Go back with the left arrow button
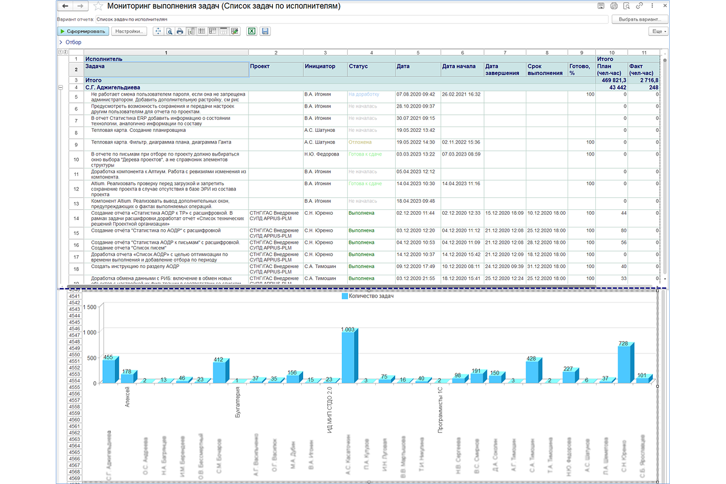The height and width of the screenshot is (484, 726). click(x=65, y=6)
